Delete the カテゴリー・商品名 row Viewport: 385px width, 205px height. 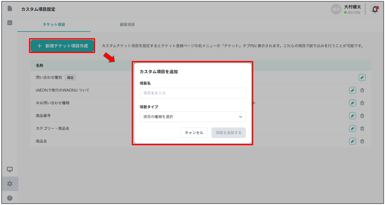(362, 128)
